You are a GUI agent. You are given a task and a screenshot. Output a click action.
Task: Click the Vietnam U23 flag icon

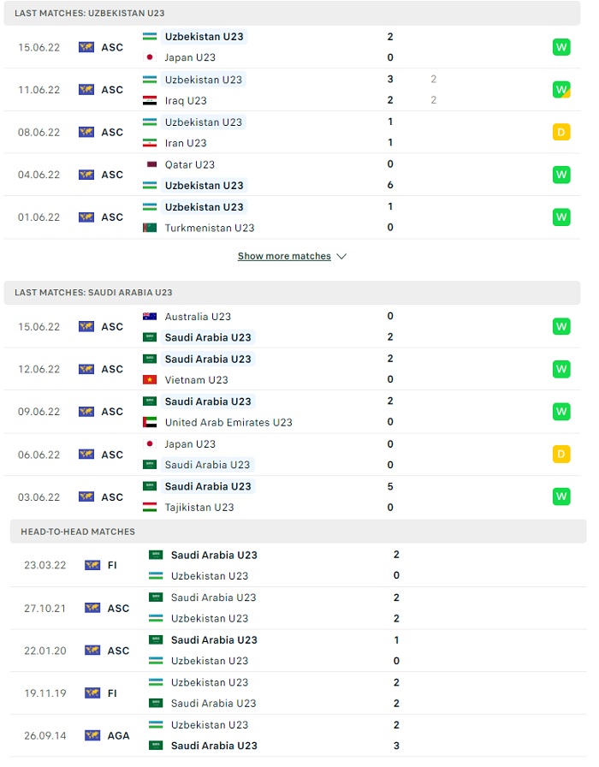point(150,379)
